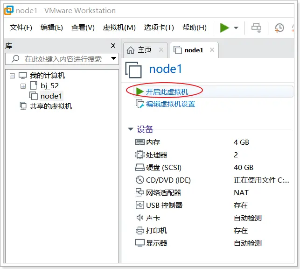The width and height of the screenshot is (300, 269).
Task: Close the 库 library panel
Action: [113, 46]
